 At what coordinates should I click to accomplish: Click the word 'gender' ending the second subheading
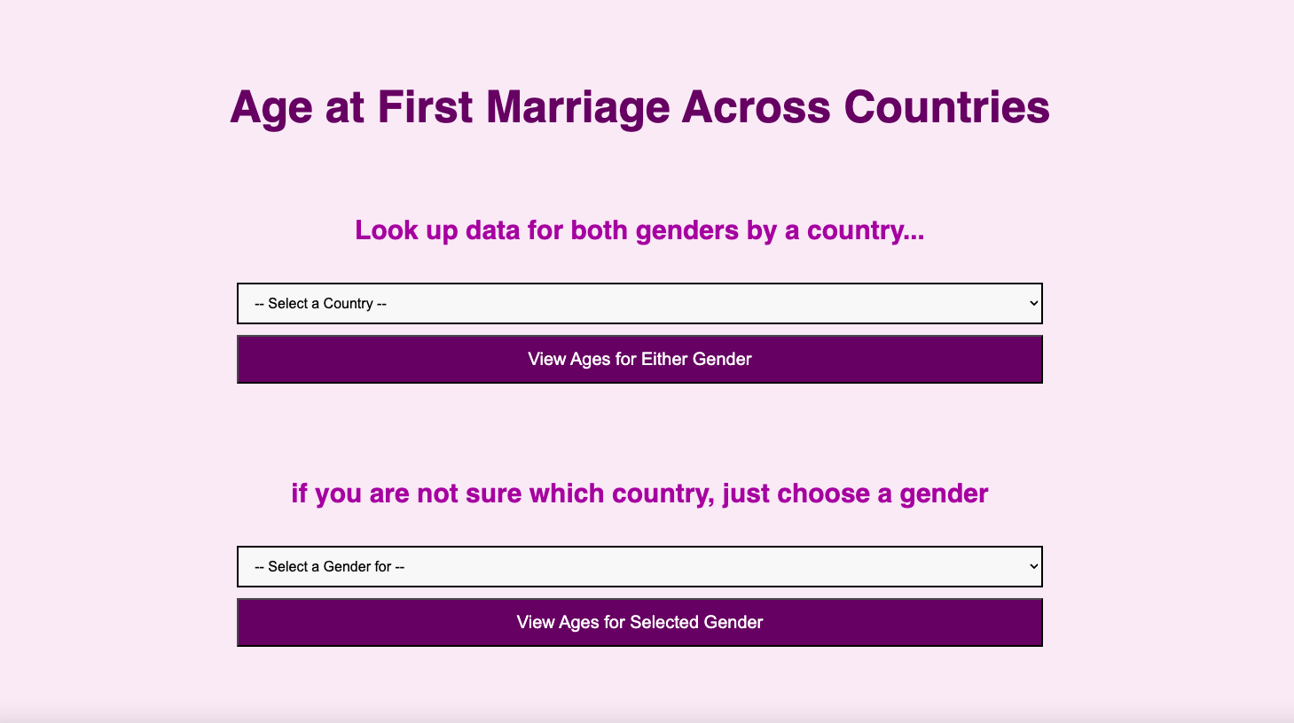[x=944, y=494]
